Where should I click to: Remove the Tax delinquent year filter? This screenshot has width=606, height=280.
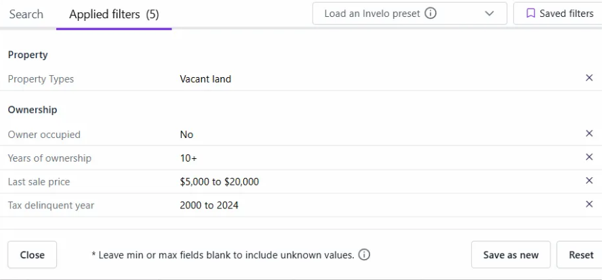pos(589,204)
